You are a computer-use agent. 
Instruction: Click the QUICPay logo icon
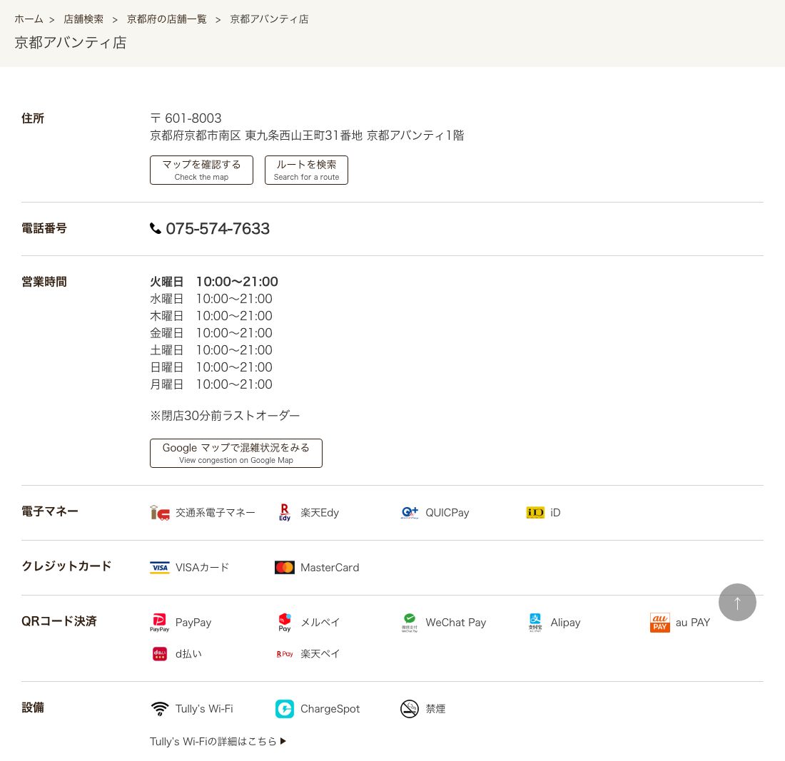pyautogui.click(x=410, y=512)
